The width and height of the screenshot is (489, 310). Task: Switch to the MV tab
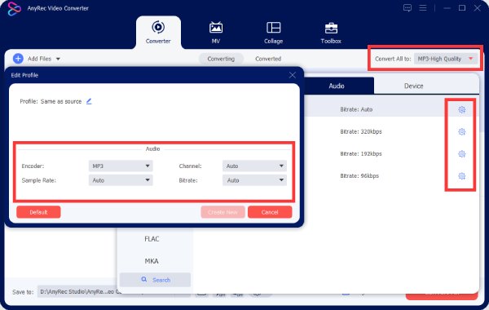pyautogui.click(x=216, y=33)
